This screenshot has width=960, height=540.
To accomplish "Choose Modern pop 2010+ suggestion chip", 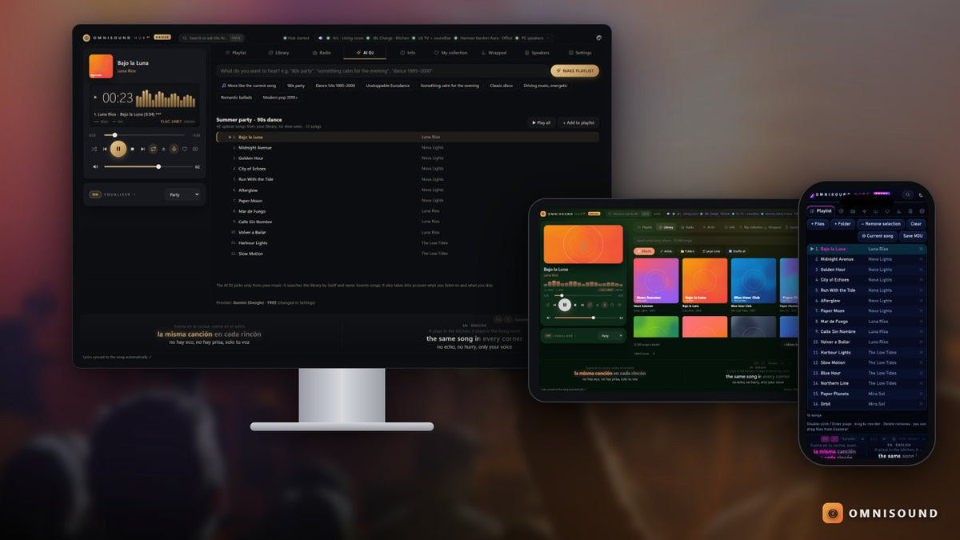I will pyautogui.click(x=280, y=97).
